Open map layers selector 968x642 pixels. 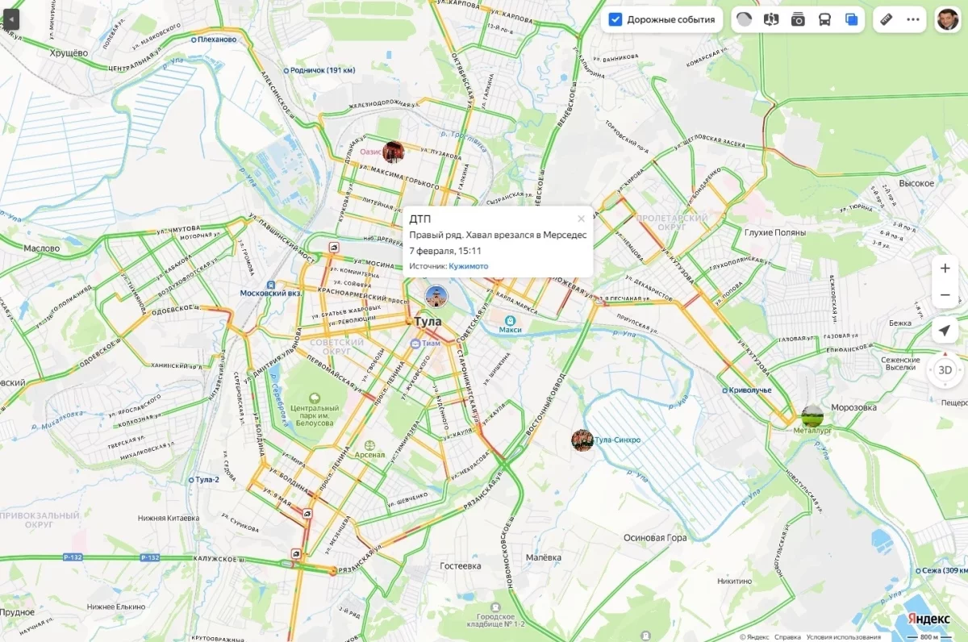click(x=851, y=19)
